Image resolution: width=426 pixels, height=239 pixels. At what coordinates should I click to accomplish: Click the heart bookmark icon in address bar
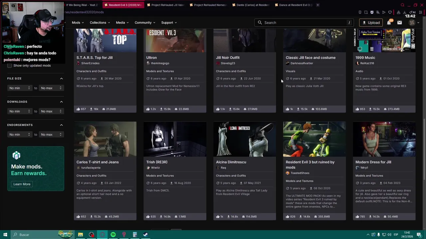[390, 12]
